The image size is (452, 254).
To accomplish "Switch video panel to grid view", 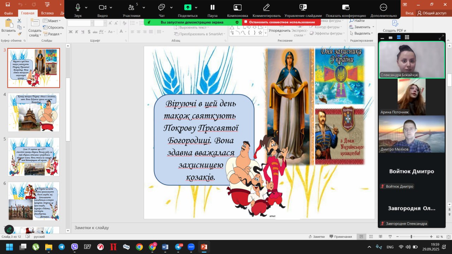I will [x=407, y=37].
